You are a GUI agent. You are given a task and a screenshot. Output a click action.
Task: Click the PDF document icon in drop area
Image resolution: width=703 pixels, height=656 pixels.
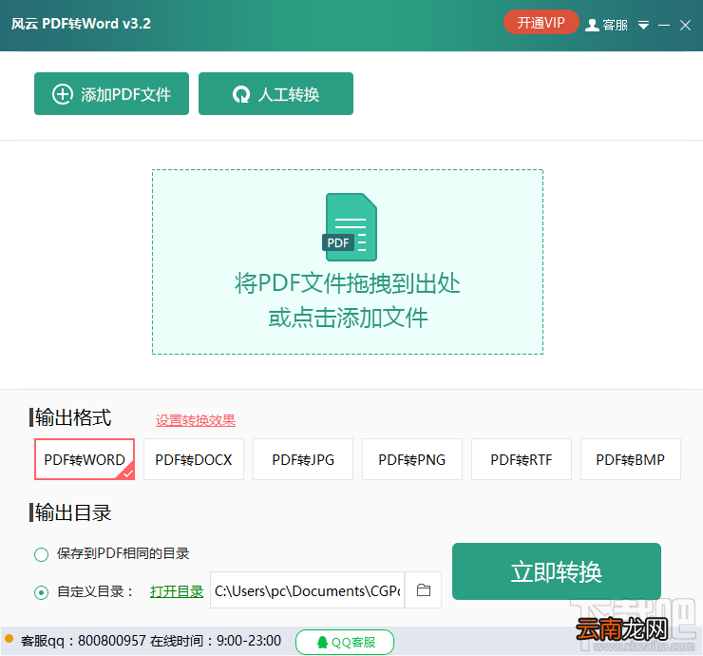click(x=350, y=227)
